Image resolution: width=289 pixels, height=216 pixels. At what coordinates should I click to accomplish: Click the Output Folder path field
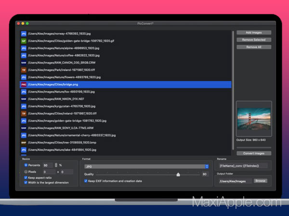pyautogui.click(x=235, y=181)
